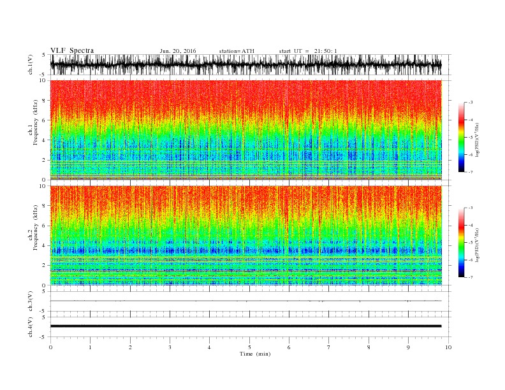Click the "Time (min)" x-axis label
Screen dimensions: 505x390
[255, 354]
